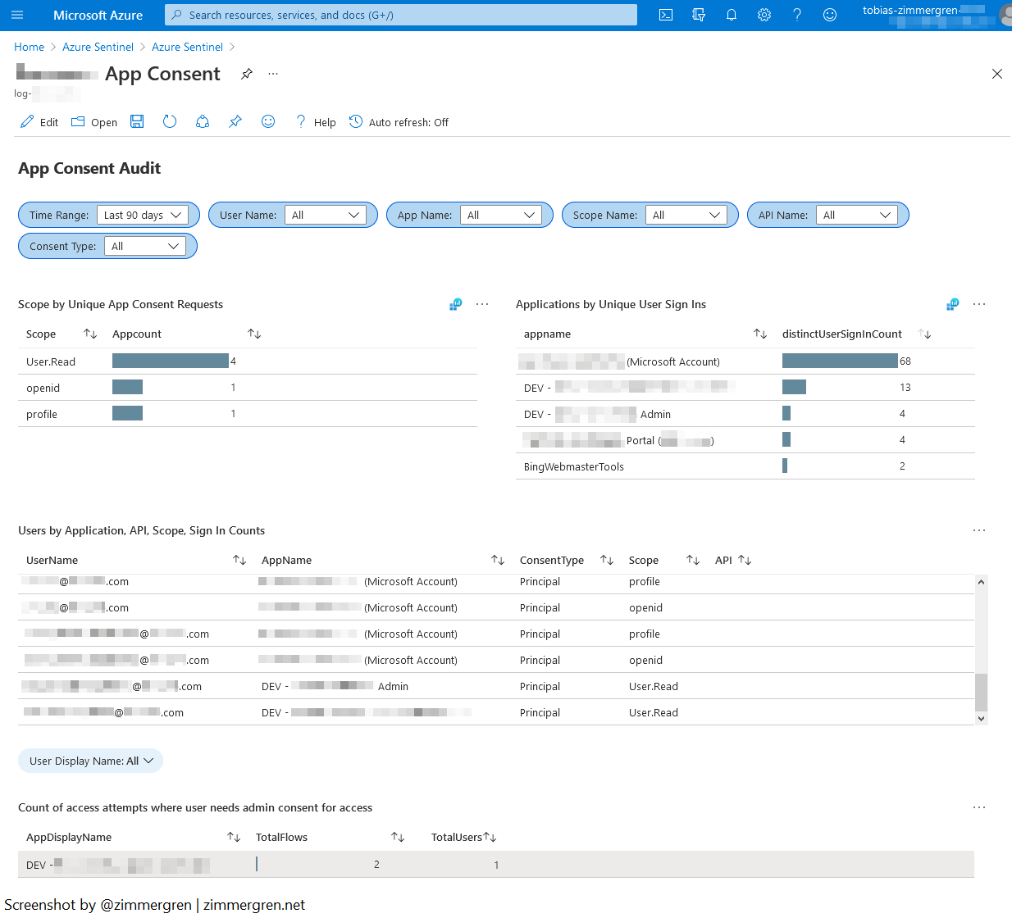This screenshot has width=1012, height=918.
Task: Open Azure notifications bell
Action: (732, 15)
